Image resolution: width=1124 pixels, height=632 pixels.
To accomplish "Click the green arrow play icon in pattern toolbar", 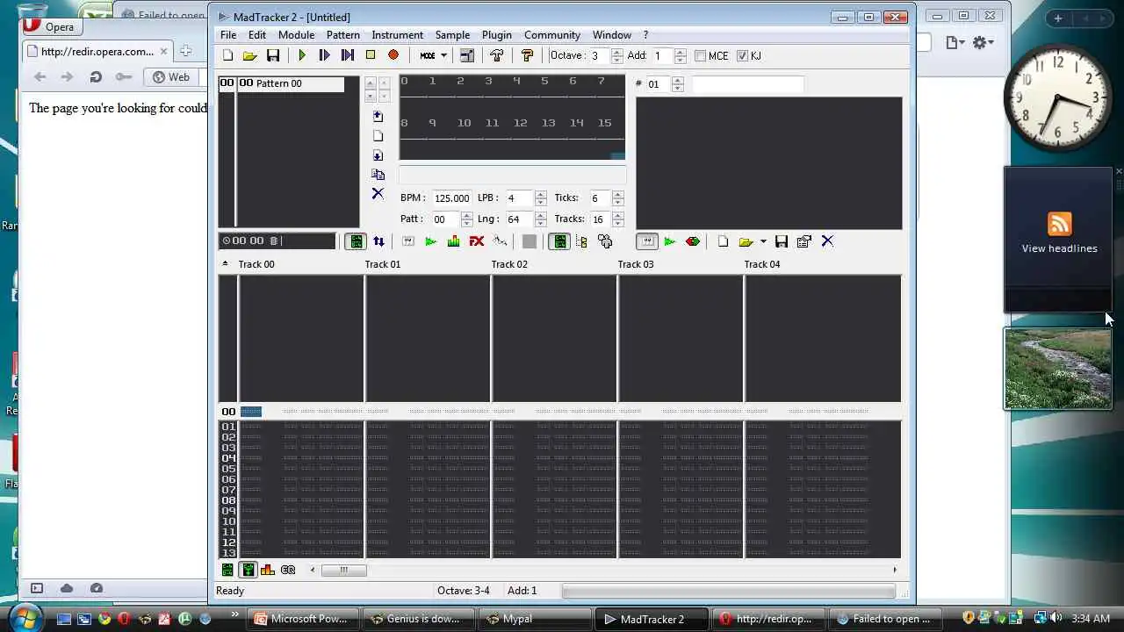I will pos(430,241).
